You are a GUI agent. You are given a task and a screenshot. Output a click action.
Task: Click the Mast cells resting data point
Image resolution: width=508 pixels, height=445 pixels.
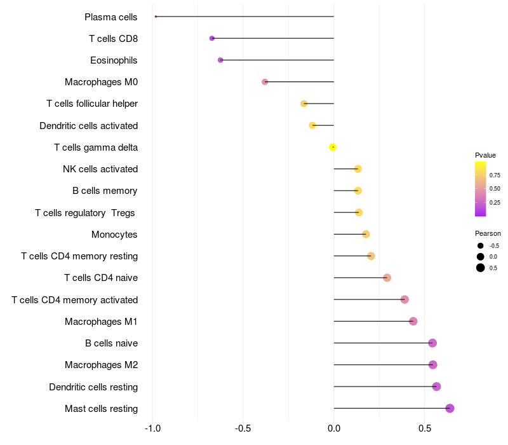click(x=450, y=408)
